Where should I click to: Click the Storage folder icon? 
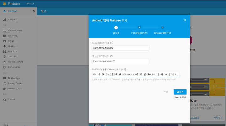pos(4,41)
